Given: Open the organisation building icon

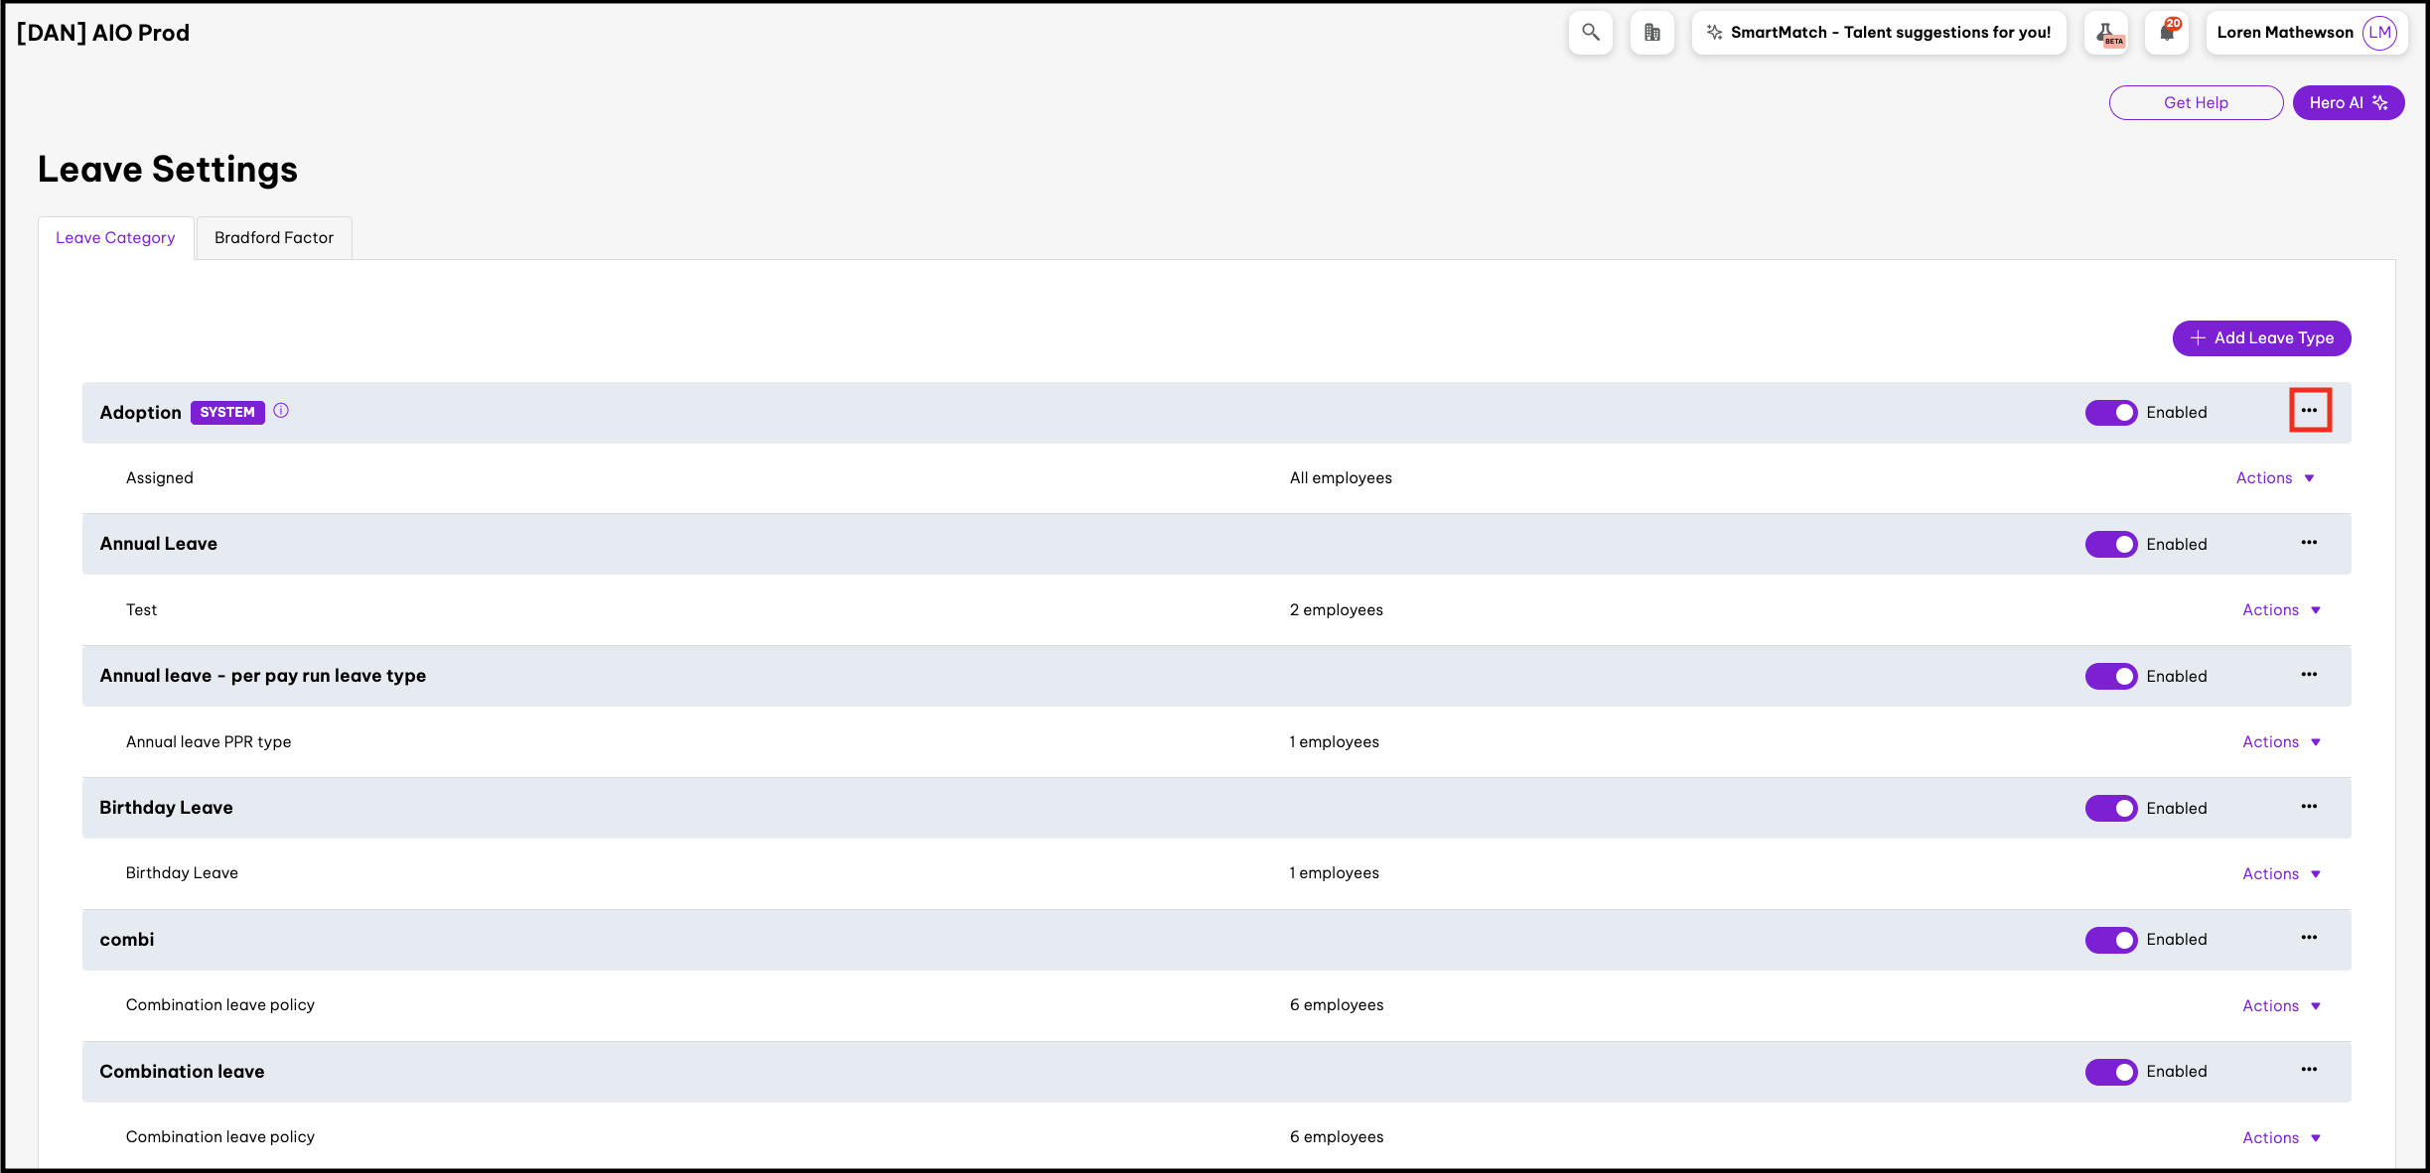Looking at the screenshot, I should click(1651, 33).
